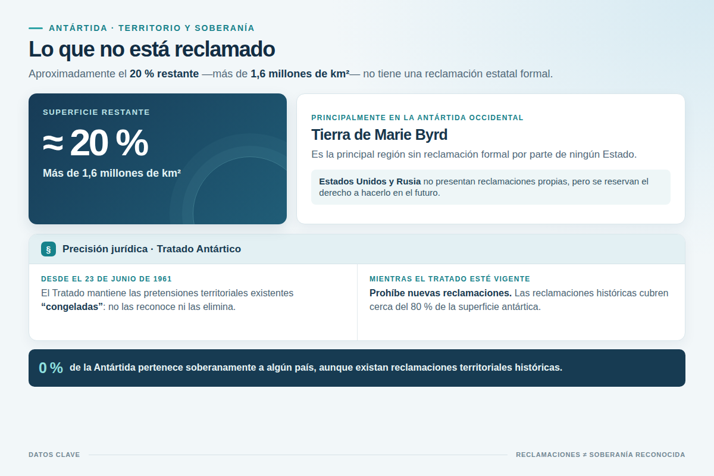Select the '0 %' figure in bottom banner
Viewport: 714px width, 476px height.
[51, 368]
